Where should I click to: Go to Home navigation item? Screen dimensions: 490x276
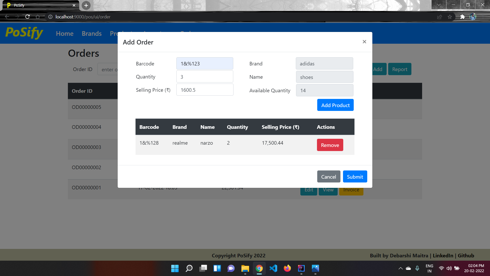65,33
